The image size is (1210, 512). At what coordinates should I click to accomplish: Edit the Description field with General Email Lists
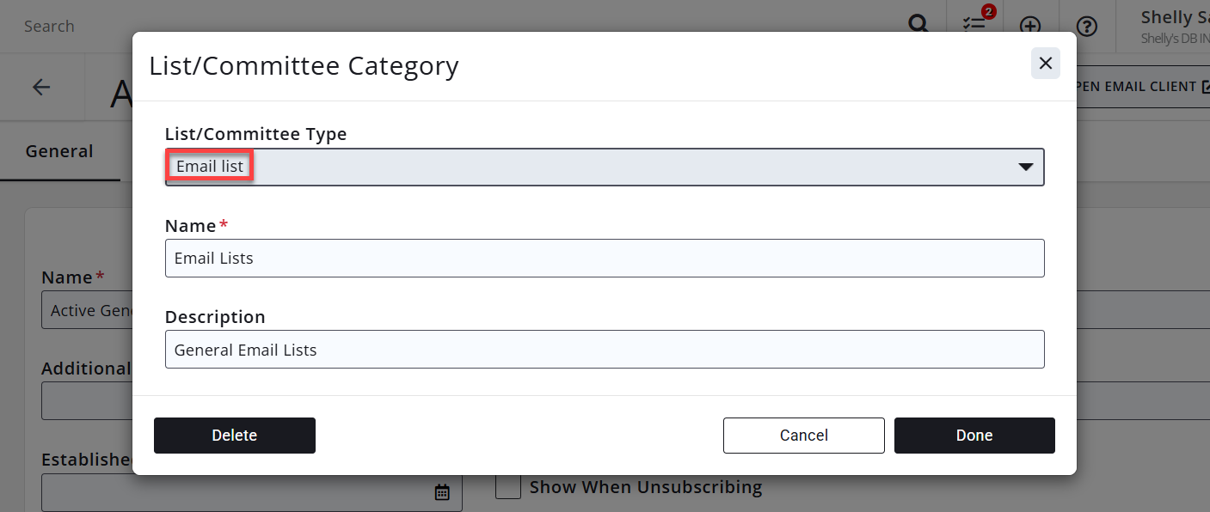click(x=605, y=349)
